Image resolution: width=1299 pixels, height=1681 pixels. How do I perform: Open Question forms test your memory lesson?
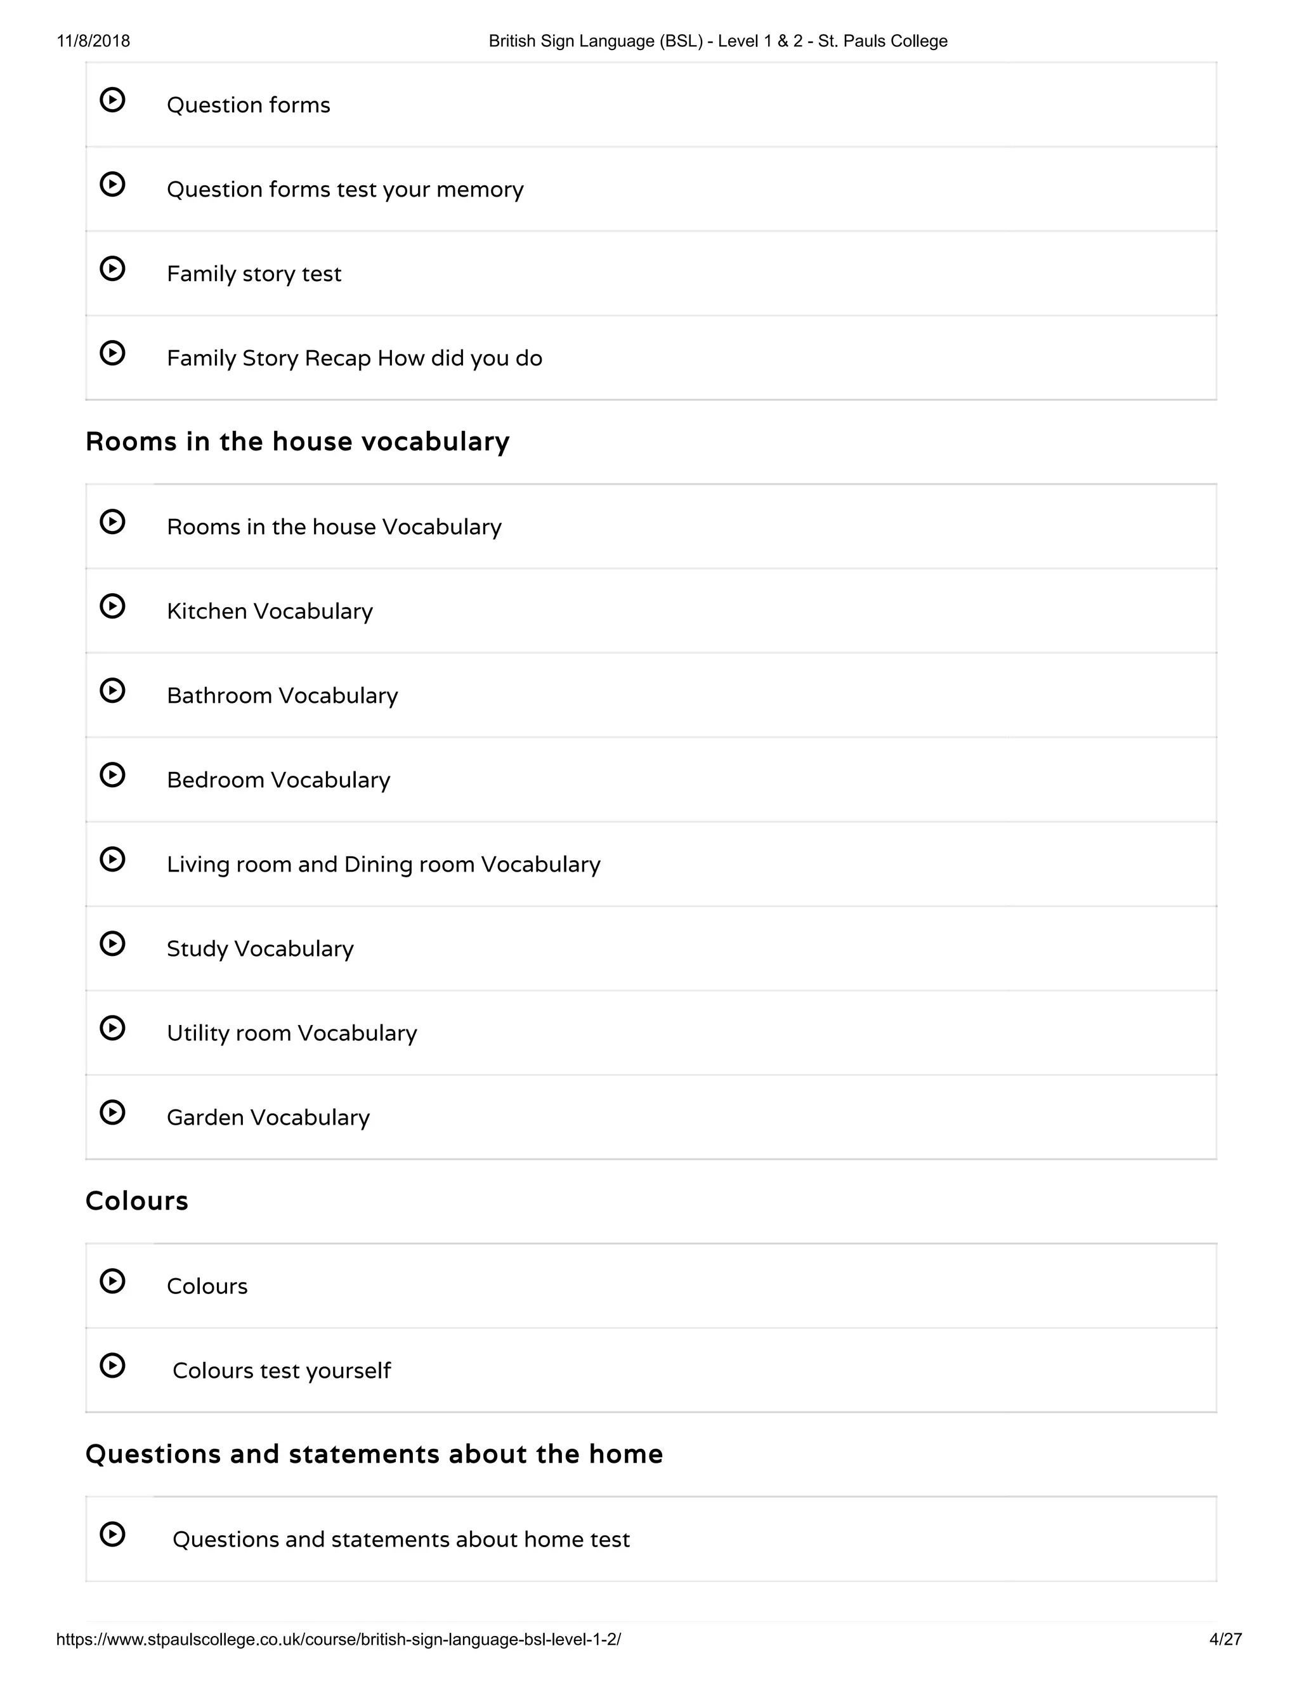click(x=345, y=189)
